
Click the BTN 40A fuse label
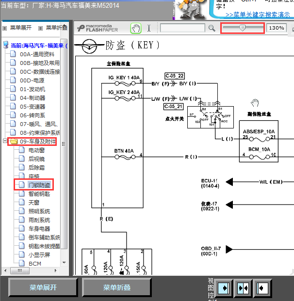pos(124,151)
